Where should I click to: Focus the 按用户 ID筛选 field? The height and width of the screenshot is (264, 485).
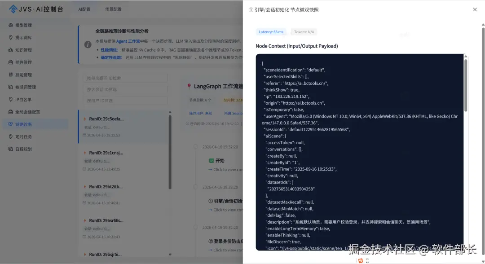coord(125,101)
